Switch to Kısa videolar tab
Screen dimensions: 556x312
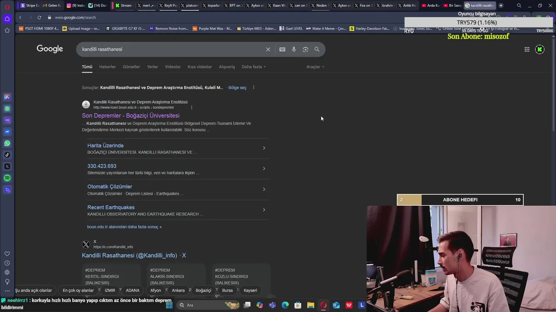click(x=200, y=67)
